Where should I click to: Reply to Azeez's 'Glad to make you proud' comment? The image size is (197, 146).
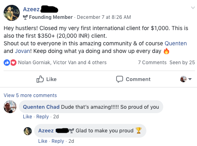click(58, 141)
